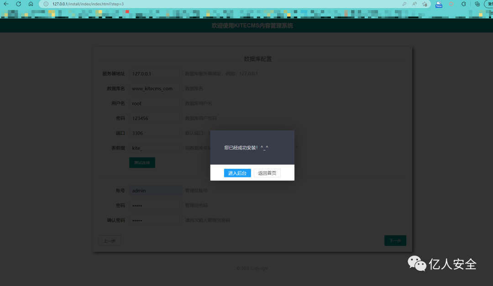493x286 pixels.
Task: Go to the browser home page icon
Action: point(31,4)
